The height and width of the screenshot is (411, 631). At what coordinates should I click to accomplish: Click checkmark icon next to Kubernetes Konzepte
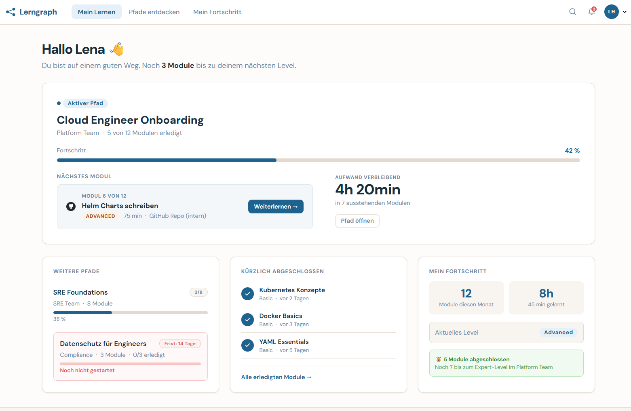tap(247, 294)
